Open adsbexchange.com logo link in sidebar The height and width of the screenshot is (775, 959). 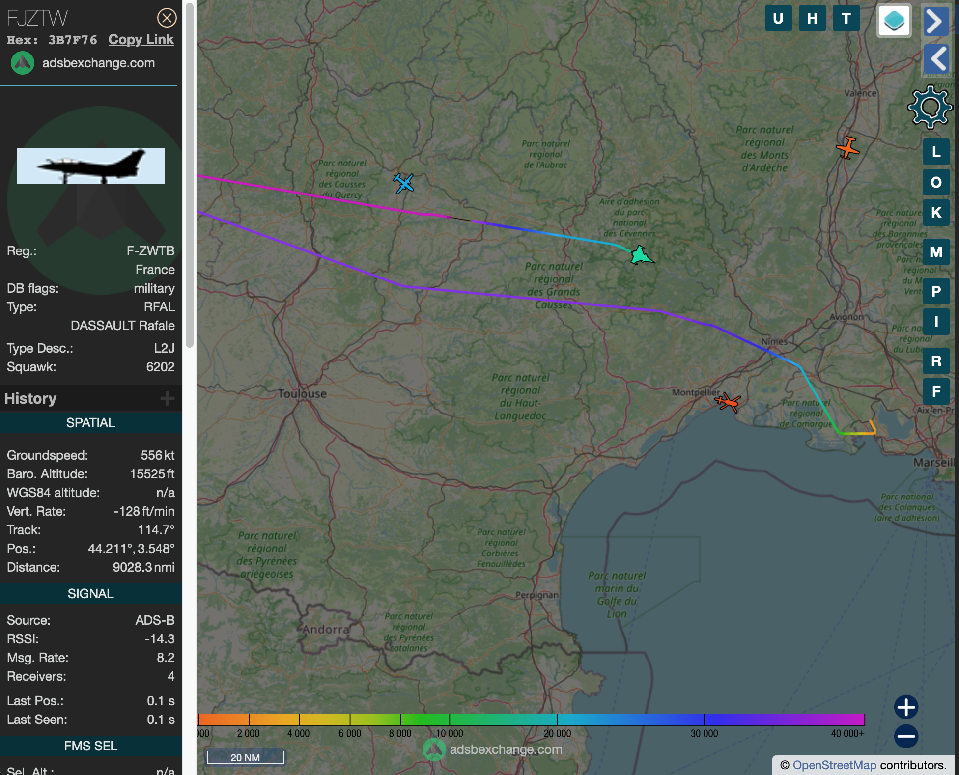(84, 63)
